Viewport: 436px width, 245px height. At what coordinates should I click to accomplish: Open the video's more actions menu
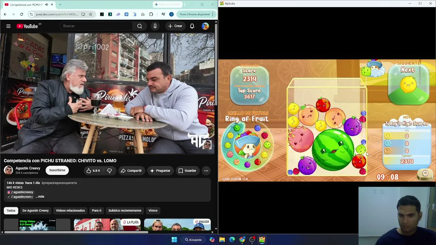coord(206,170)
